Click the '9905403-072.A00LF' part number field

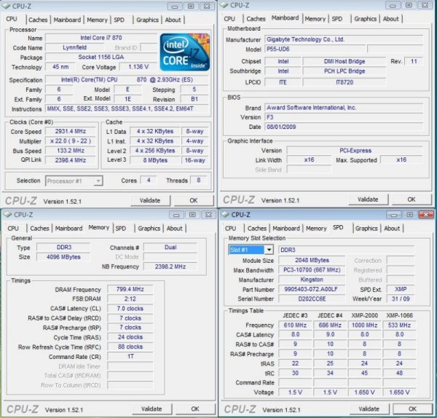(x=312, y=289)
